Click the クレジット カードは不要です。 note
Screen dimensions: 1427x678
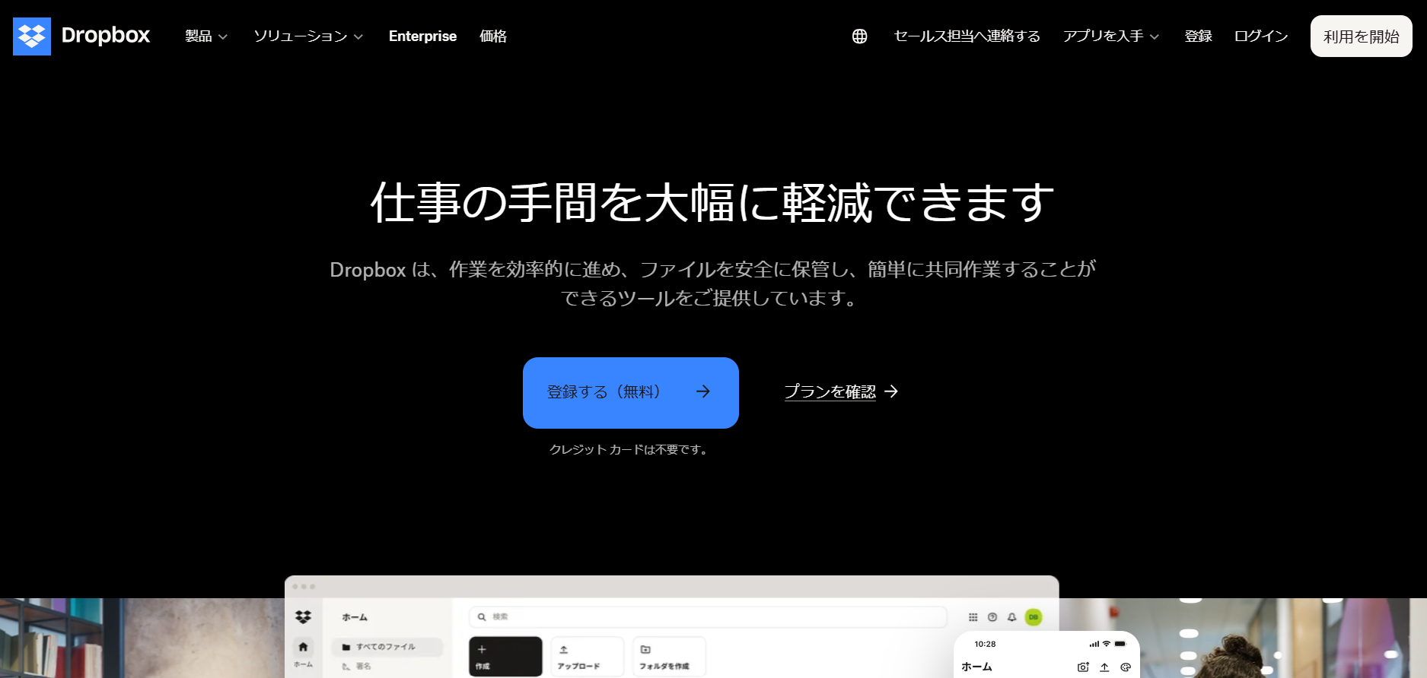tap(630, 450)
